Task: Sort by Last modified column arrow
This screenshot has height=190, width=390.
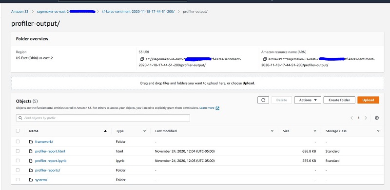Action: click(272, 131)
